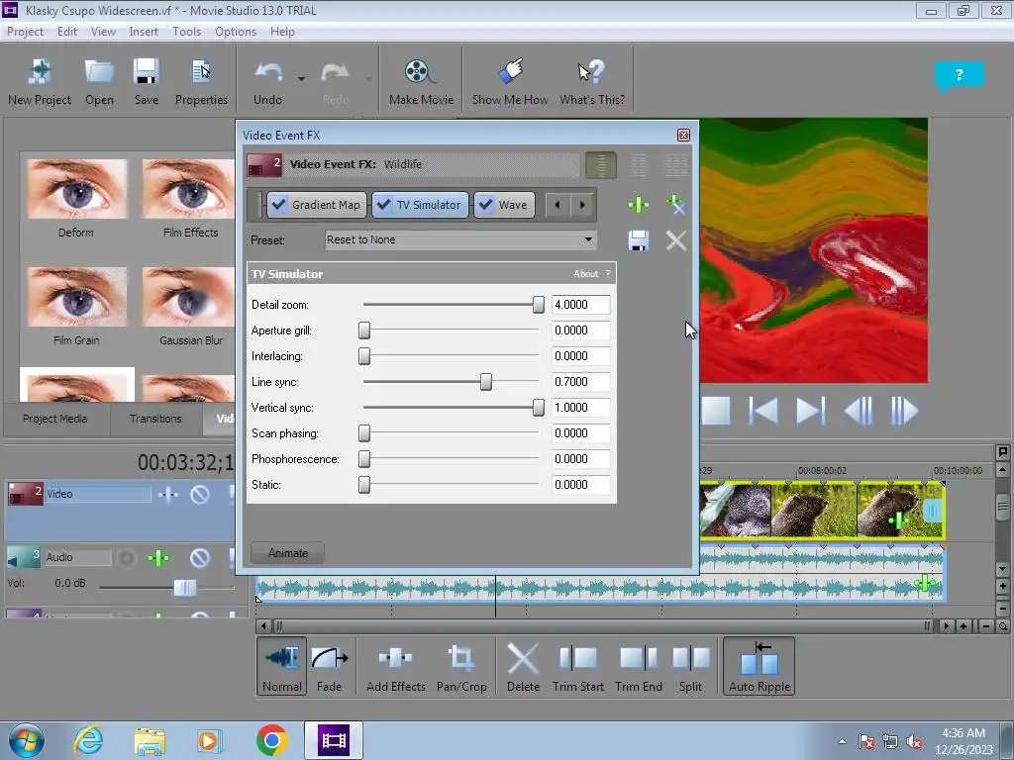
Task: Uncheck the TV Simulator effect
Action: tap(383, 205)
